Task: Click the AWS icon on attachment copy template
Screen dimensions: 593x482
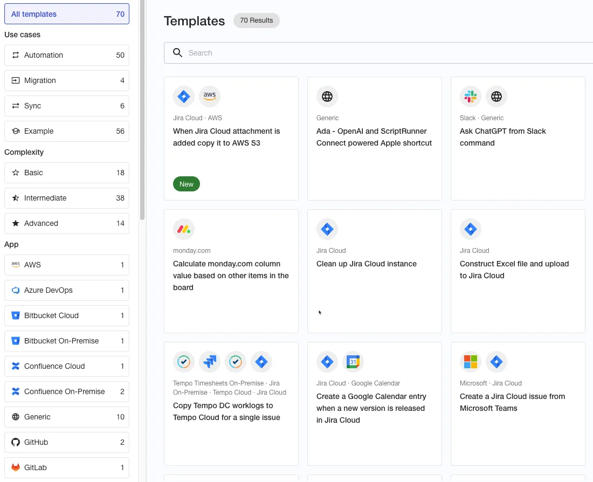Action: point(210,97)
